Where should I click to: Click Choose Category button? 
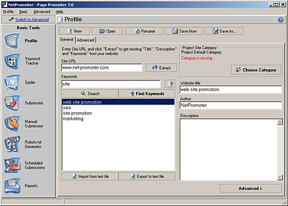(256, 70)
